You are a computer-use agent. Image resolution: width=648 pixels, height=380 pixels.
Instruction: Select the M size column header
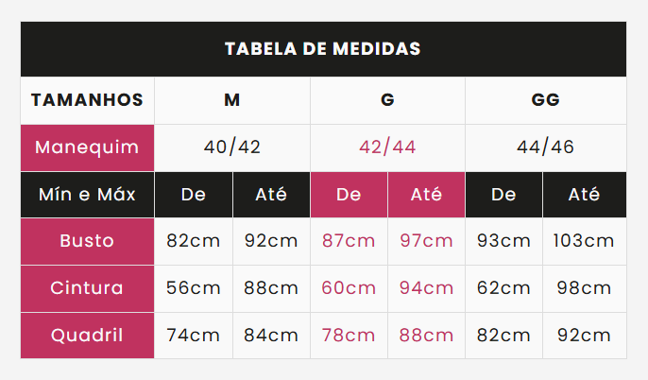click(x=231, y=100)
